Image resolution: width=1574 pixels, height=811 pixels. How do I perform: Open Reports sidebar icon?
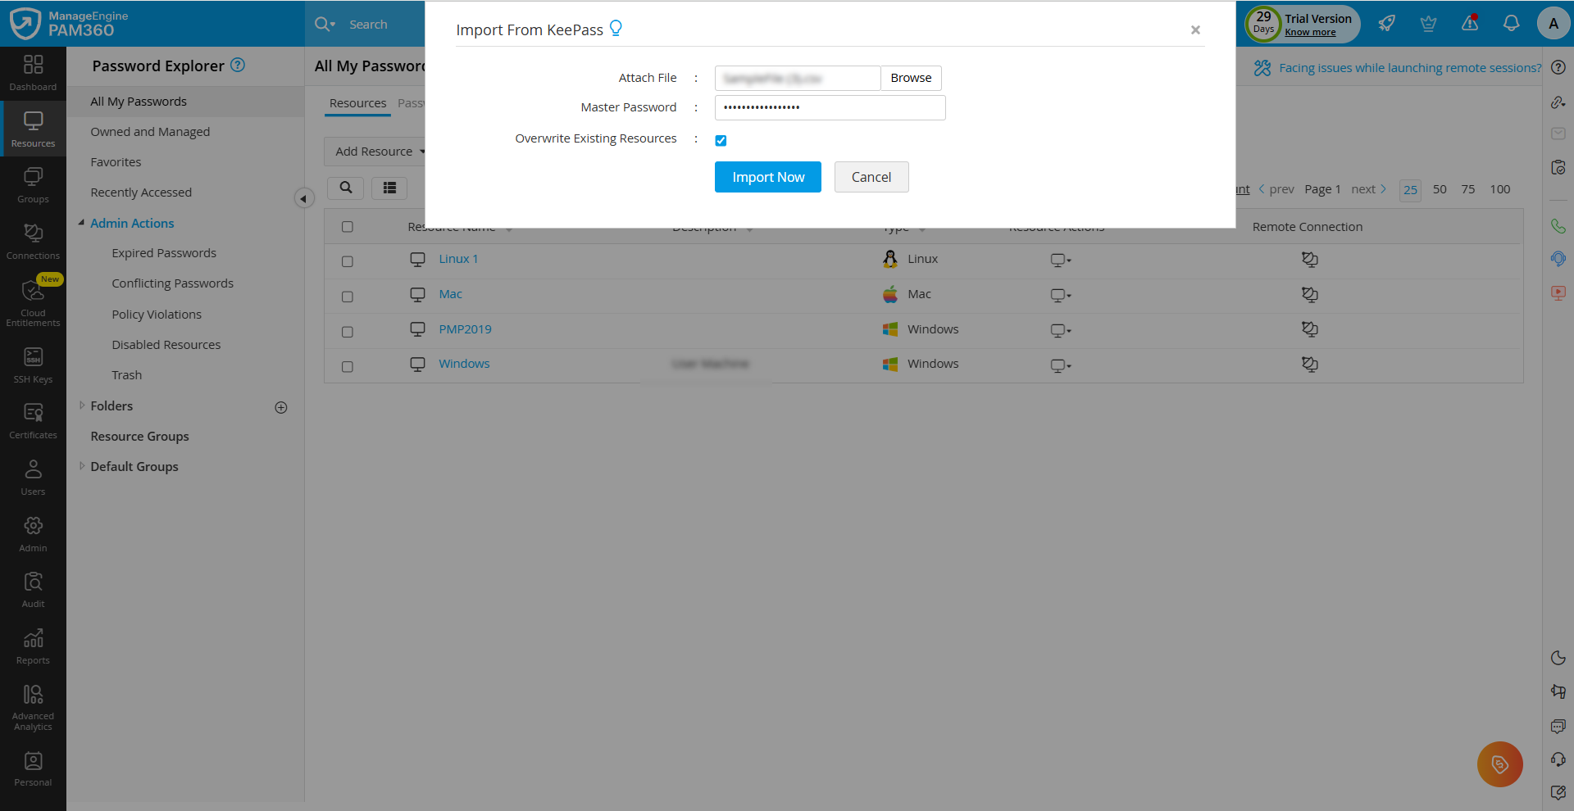(33, 646)
